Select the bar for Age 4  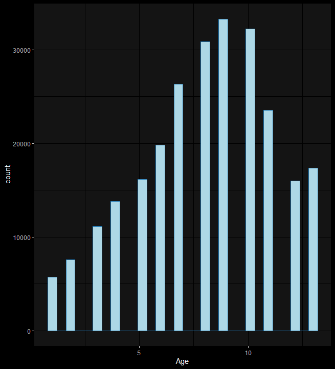click(115, 266)
